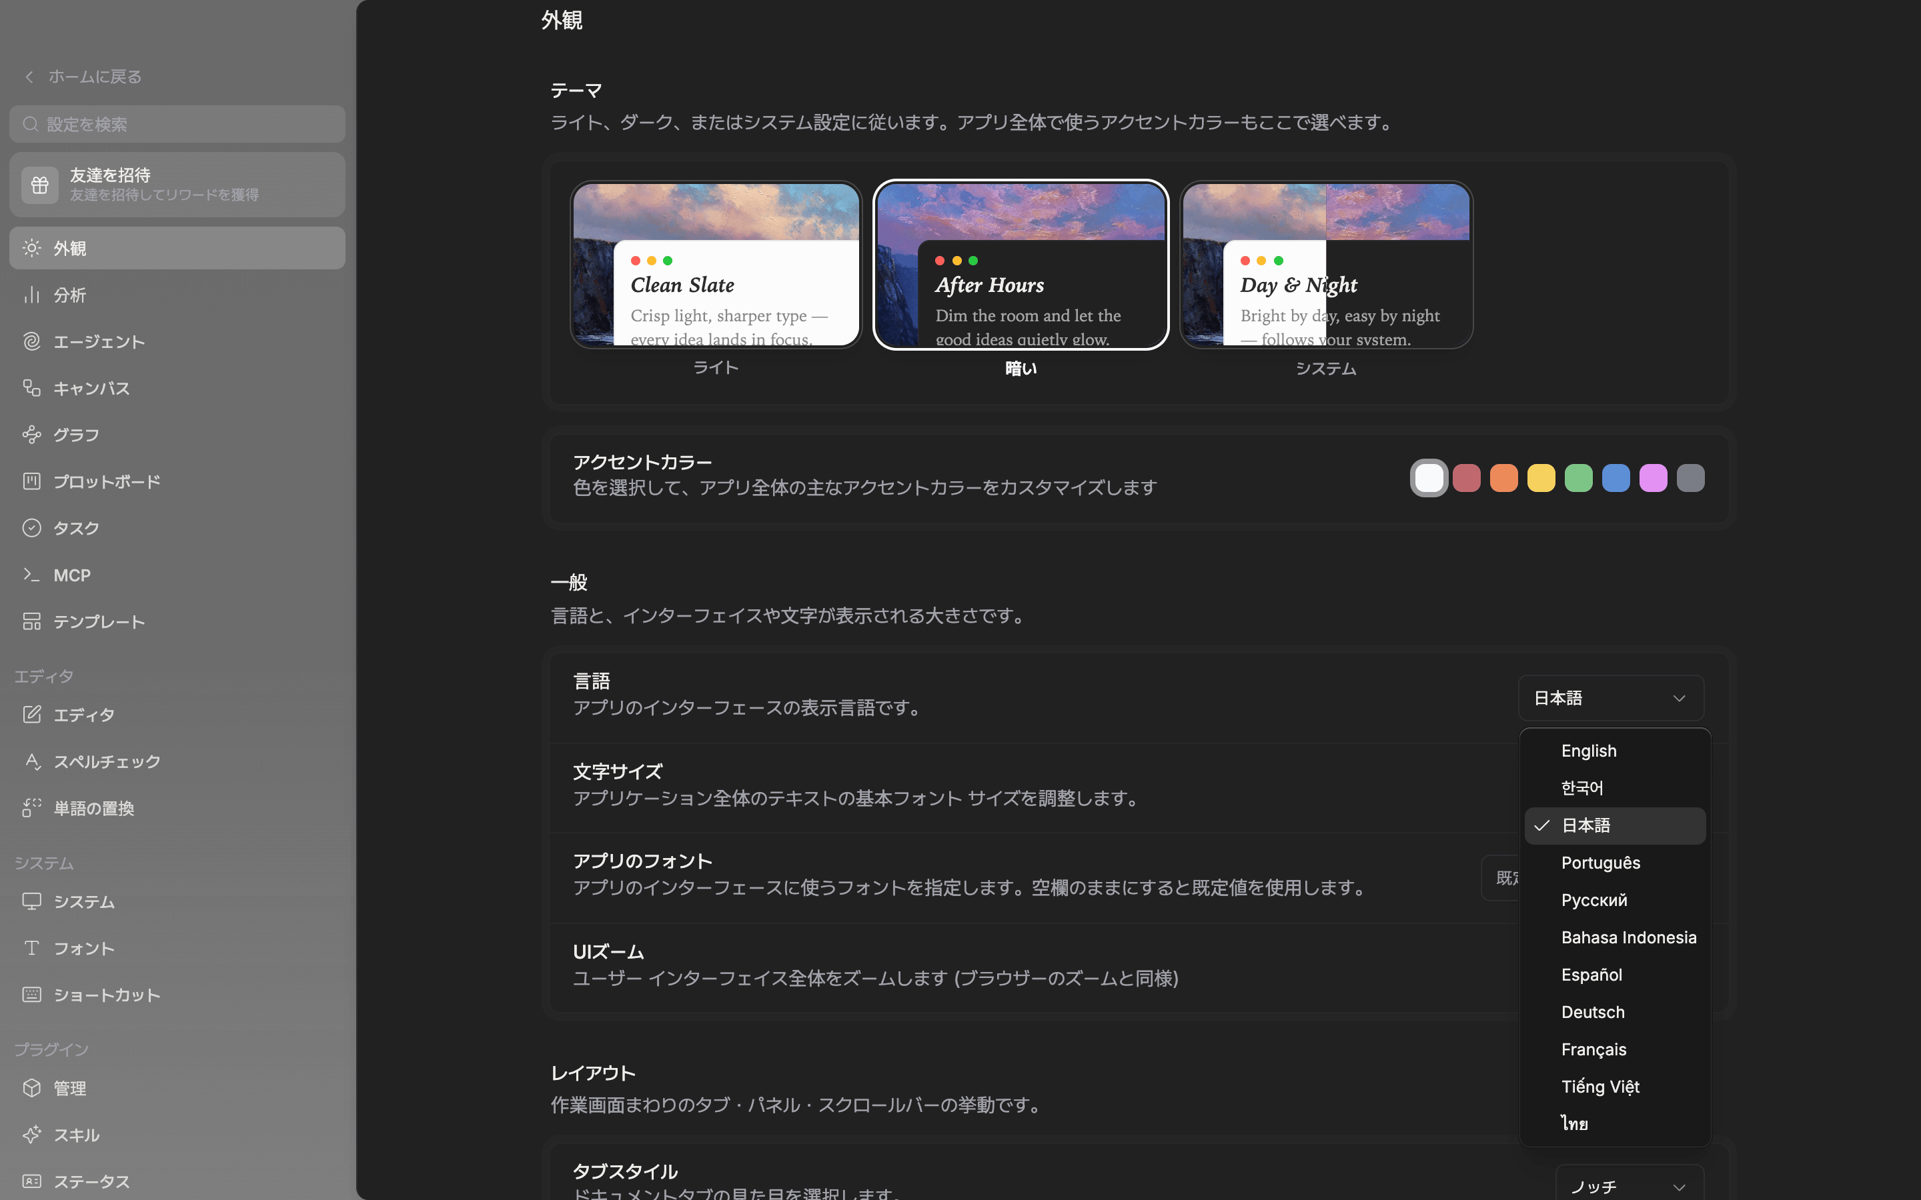Click the spiral icon beside エージェント
The height and width of the screenshot is (1200, 1921).
(32, 341)
